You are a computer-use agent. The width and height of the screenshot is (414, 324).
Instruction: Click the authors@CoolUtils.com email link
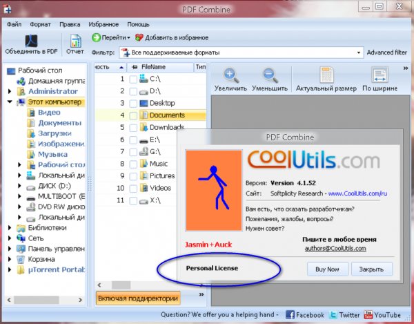(x=335, y=249)
